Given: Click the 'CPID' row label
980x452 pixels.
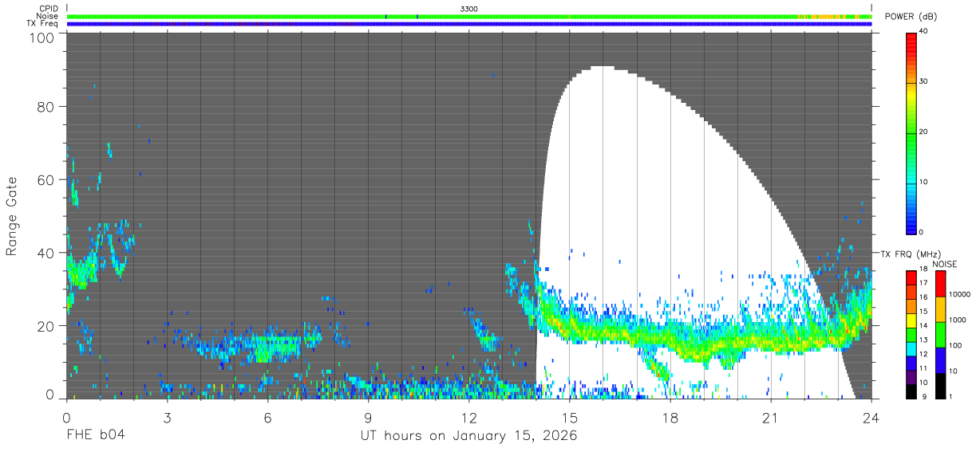Looking at the screenshot, I should tap(48, 9).
